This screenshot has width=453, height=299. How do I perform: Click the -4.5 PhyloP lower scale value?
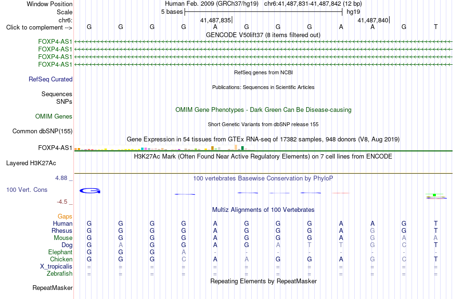(62, 201)
